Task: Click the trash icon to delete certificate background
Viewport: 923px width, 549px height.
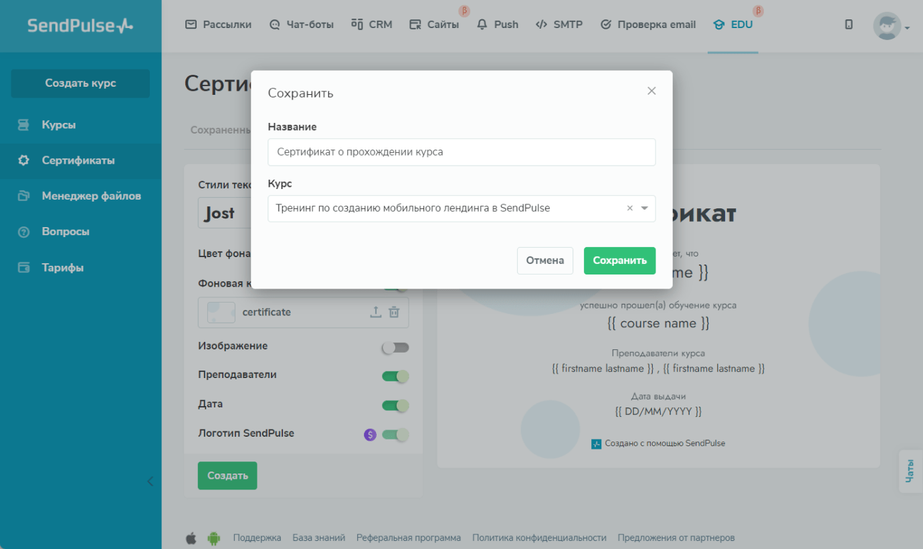Action: [x=395, y=312]
